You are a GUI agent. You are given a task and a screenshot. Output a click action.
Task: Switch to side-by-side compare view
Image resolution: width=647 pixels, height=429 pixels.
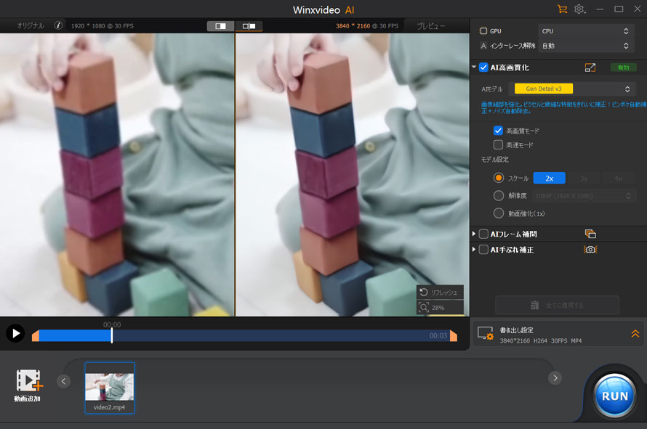(x=249, y=26)
